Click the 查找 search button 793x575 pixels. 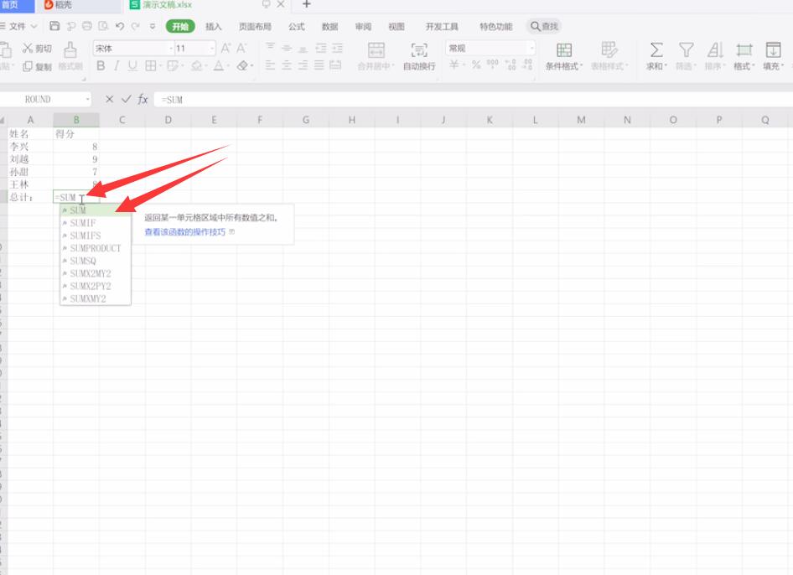click(544, 26)
